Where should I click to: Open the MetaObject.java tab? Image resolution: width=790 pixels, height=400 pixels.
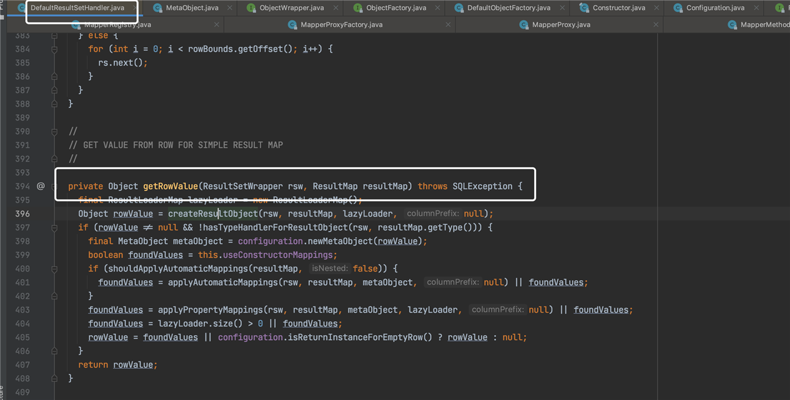click(x=192, y=7)
